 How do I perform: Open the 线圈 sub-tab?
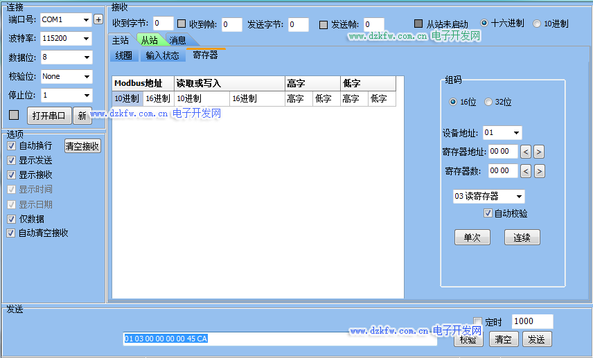(x=124, y=55)
